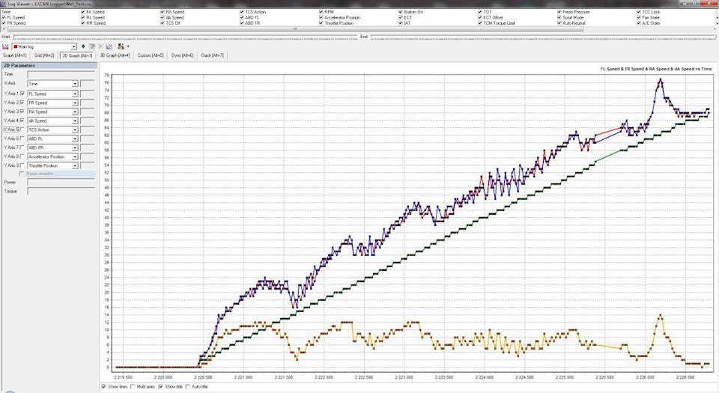Click the graph title FL Speed & FR Speed
The width and height of the screenshot is (719, 393).
pyautogui.click(x=656, y=69)
